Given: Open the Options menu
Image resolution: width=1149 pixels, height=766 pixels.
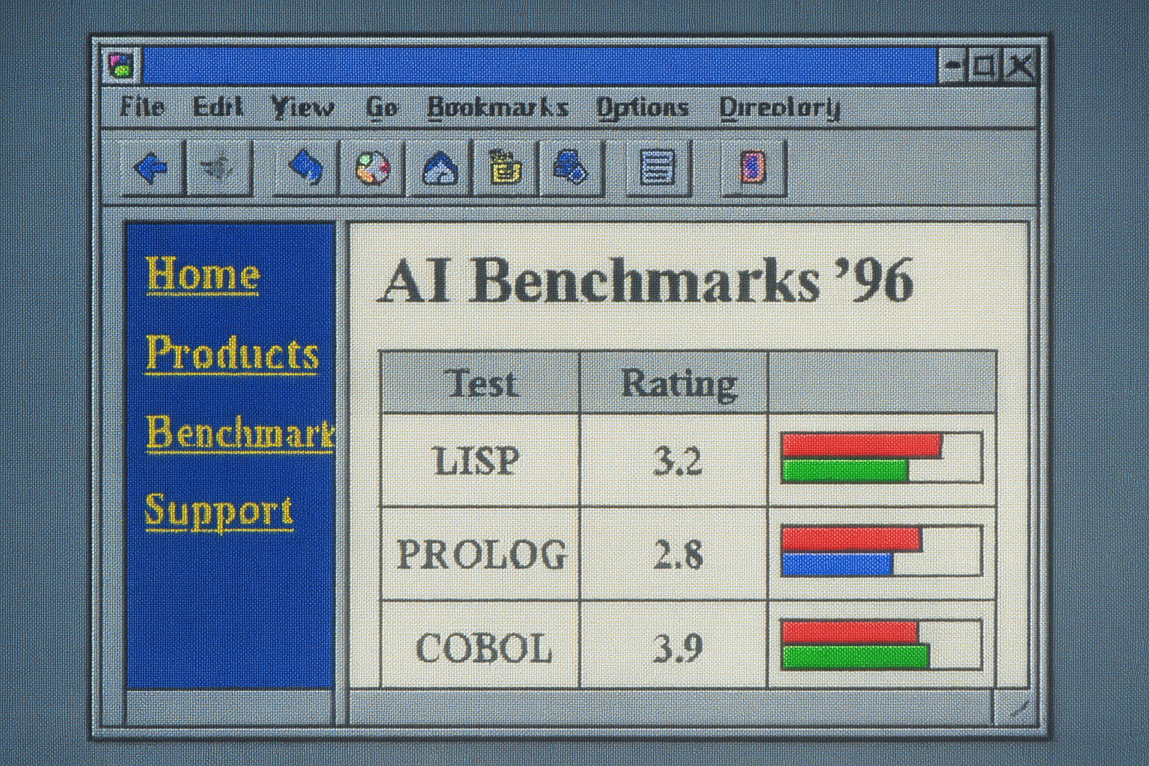Looking at the screenshot, I should point(642,107).
